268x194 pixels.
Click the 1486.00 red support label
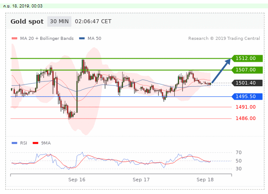pyautogui.click(x=246, y=118)
